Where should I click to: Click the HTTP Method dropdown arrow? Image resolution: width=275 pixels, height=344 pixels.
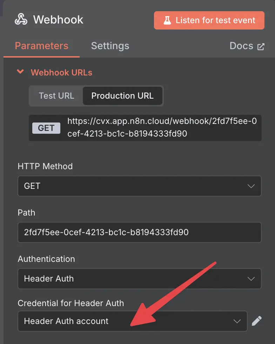click(251, 186)
